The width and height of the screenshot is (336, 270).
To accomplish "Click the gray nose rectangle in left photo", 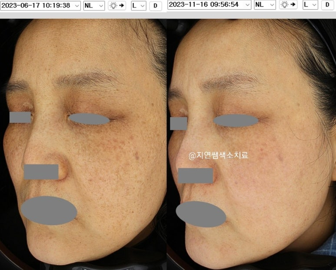I will [x=41, y=172].
